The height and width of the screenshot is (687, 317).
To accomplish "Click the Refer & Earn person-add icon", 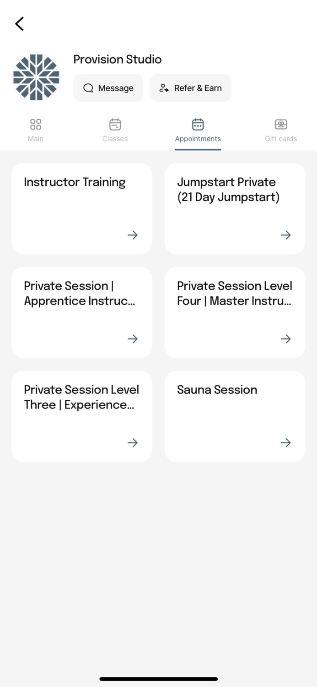I will (x=163, y=87).
